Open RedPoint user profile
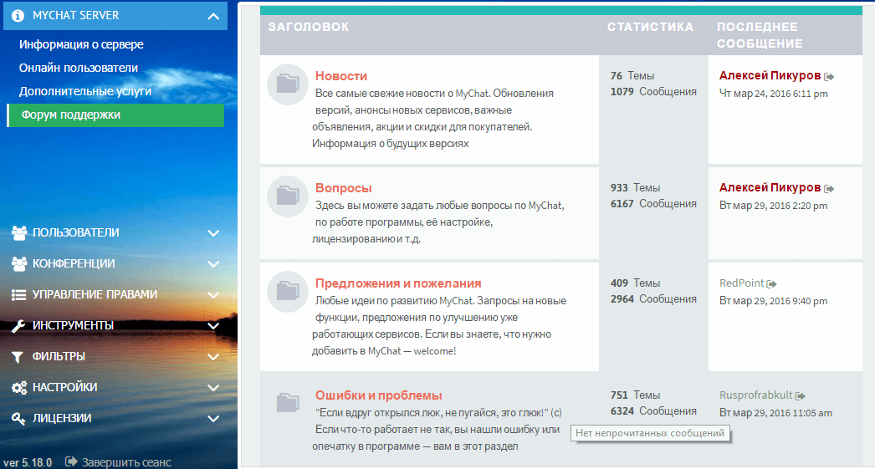875x469 pixels. click(x=741, y=283)
